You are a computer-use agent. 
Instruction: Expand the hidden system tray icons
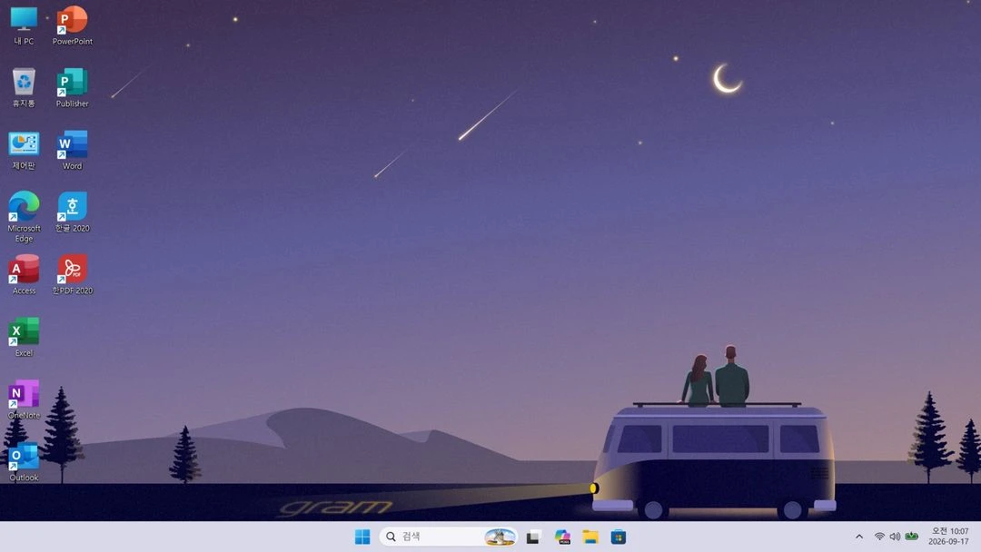click(x=859, y=537)
